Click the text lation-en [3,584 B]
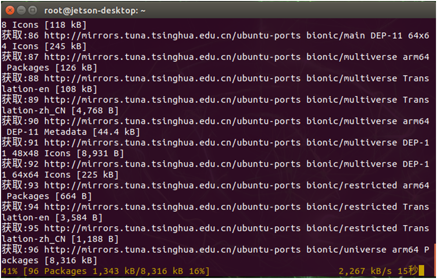This screenshot has width=437, height=279. [52, 218]
